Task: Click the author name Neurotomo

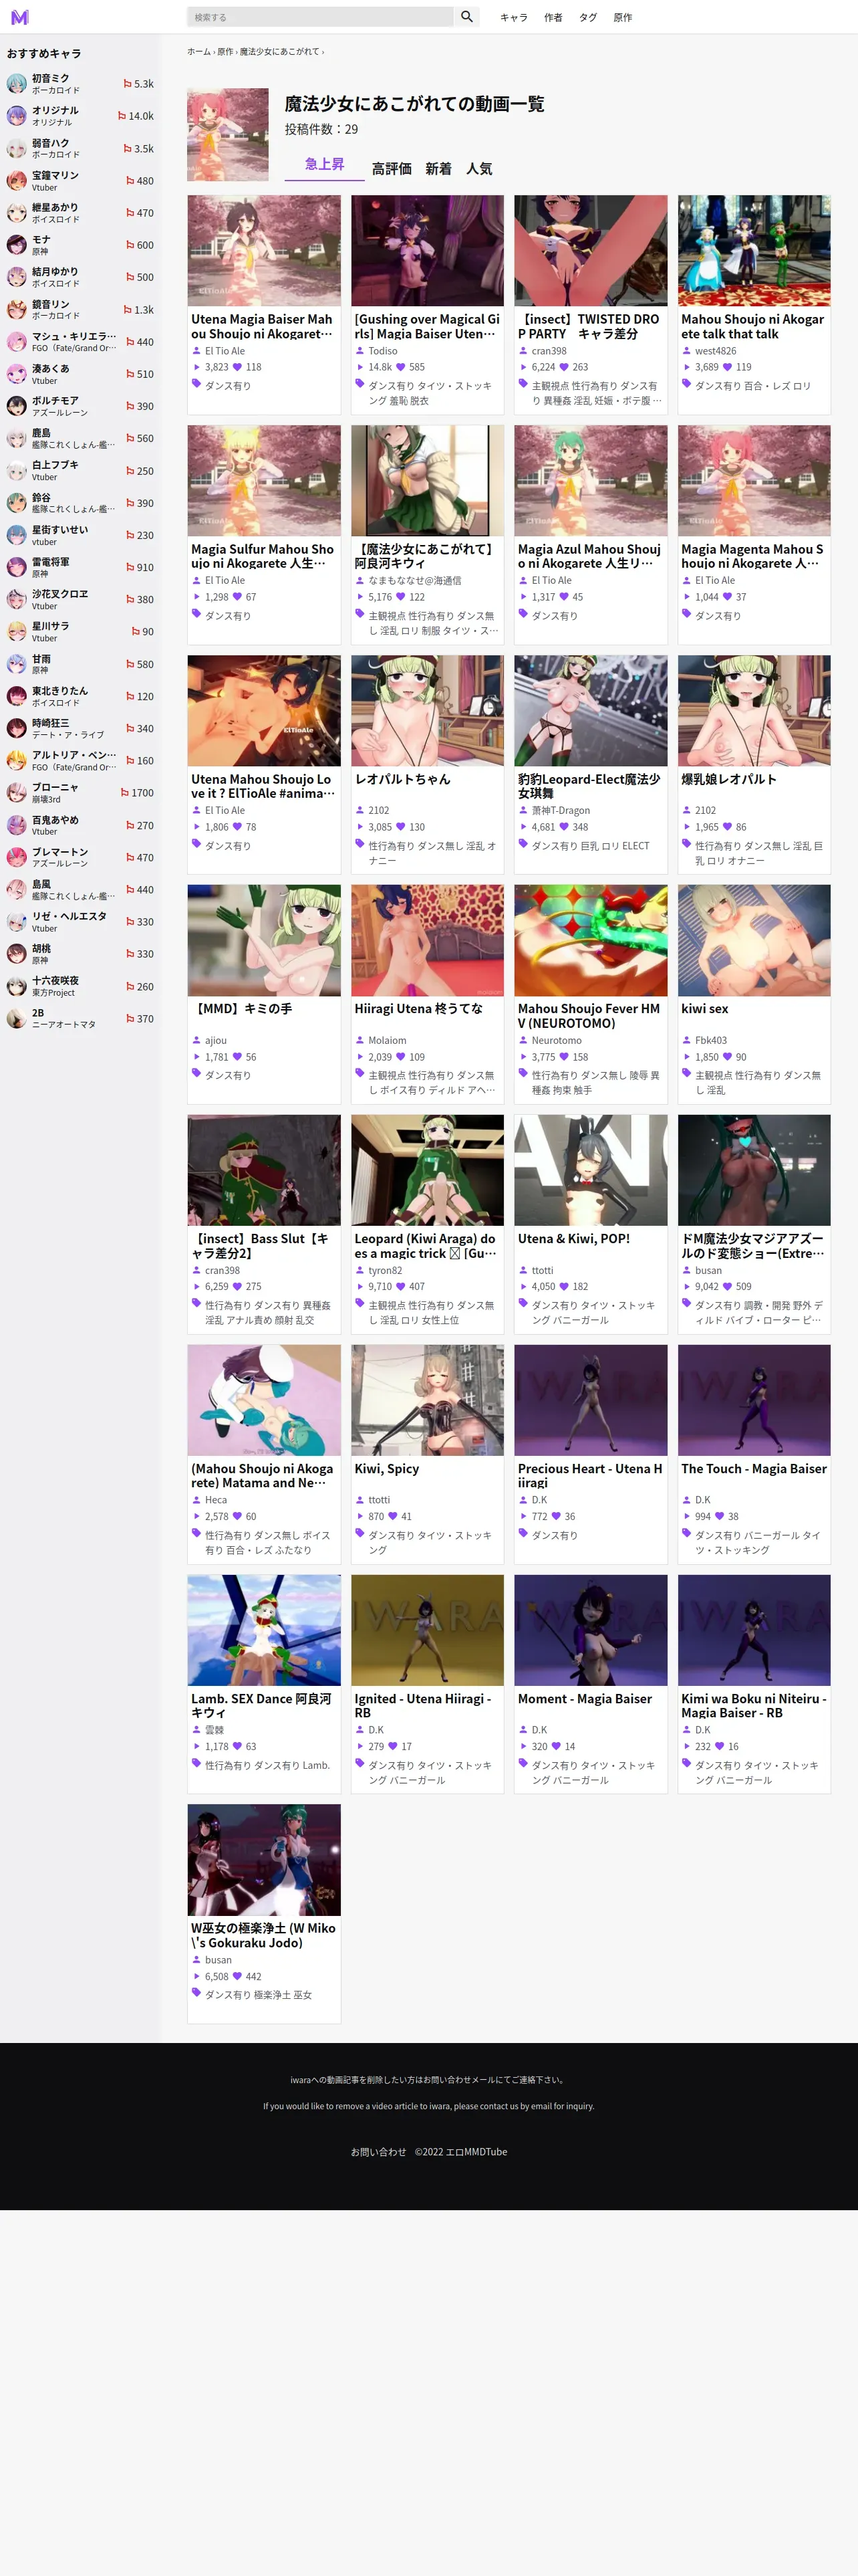Action: point(557,1040)
